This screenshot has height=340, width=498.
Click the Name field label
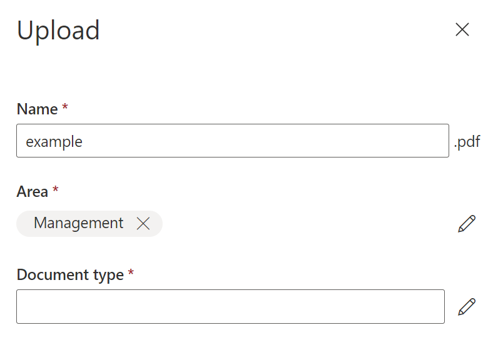[38, 109]
